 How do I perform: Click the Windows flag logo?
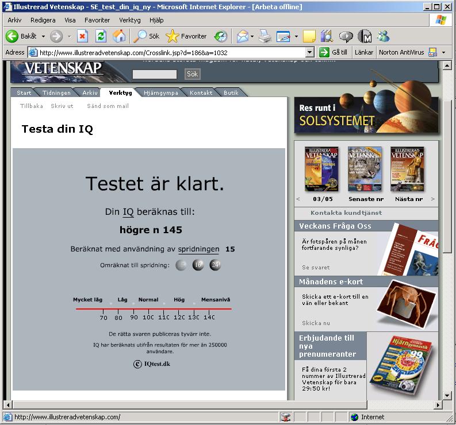tap(440, 20)
